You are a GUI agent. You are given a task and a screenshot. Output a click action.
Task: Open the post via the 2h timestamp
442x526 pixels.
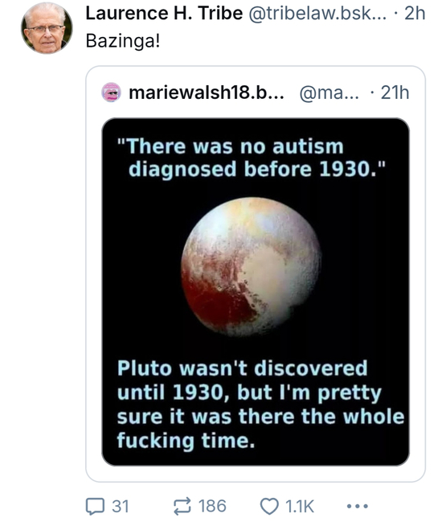415,14
